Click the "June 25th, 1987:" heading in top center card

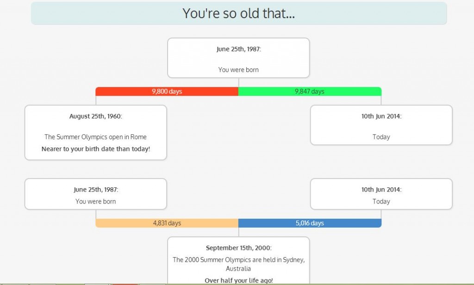tap(238, 49)
